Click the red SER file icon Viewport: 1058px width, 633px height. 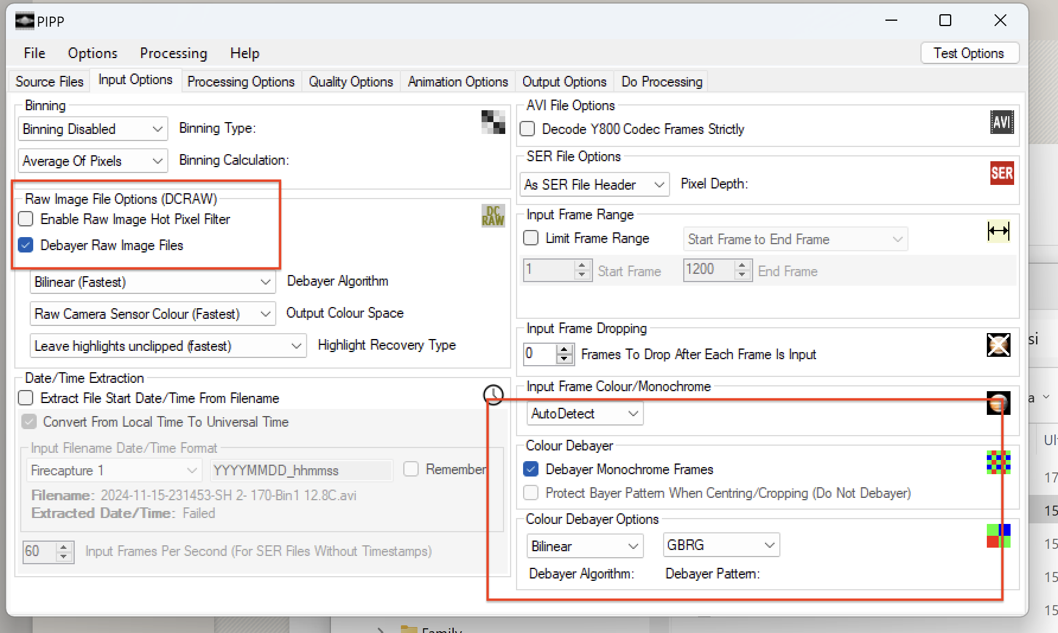click(x=1002, y=173)
